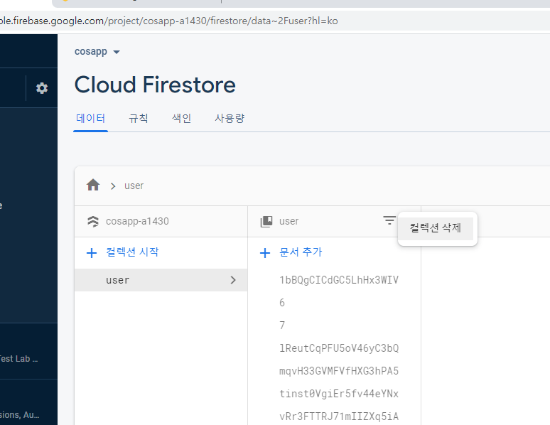Click the Firestore database icon beside cosapp-a1430
The height and width of the screenshot is (425, 550).
[x=93, y=222]
